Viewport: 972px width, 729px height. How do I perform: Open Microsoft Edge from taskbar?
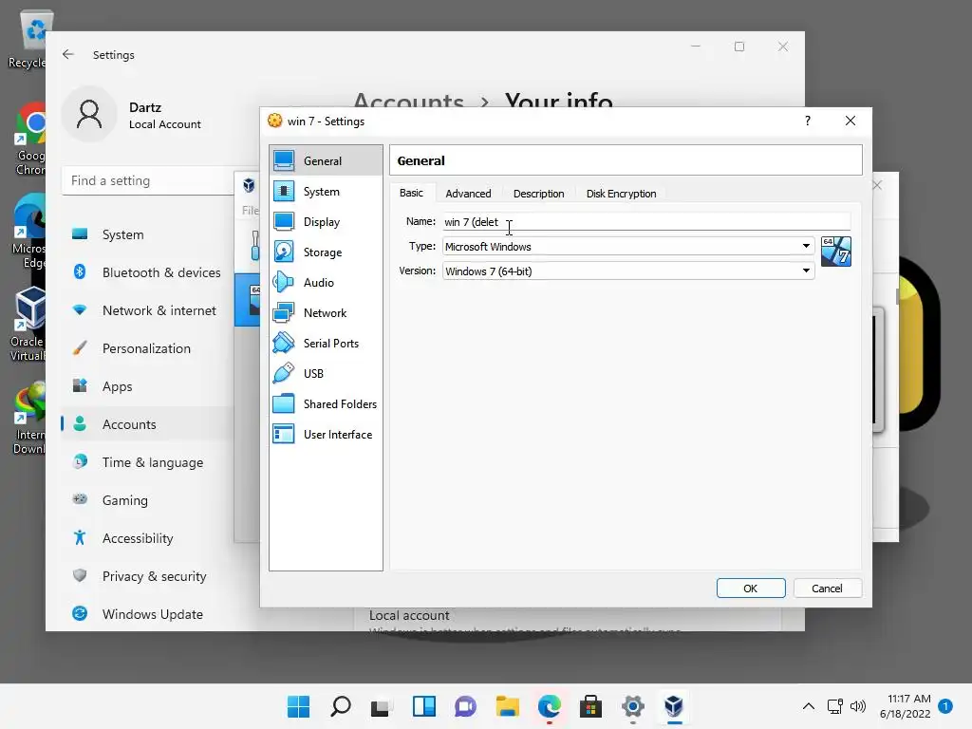[x=550, y=706]
